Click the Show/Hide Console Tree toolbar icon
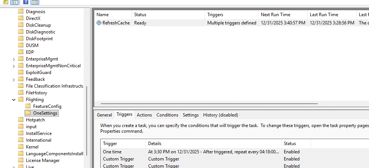Image resolution: width=369 pixels, height=168 pixels. 15,2
